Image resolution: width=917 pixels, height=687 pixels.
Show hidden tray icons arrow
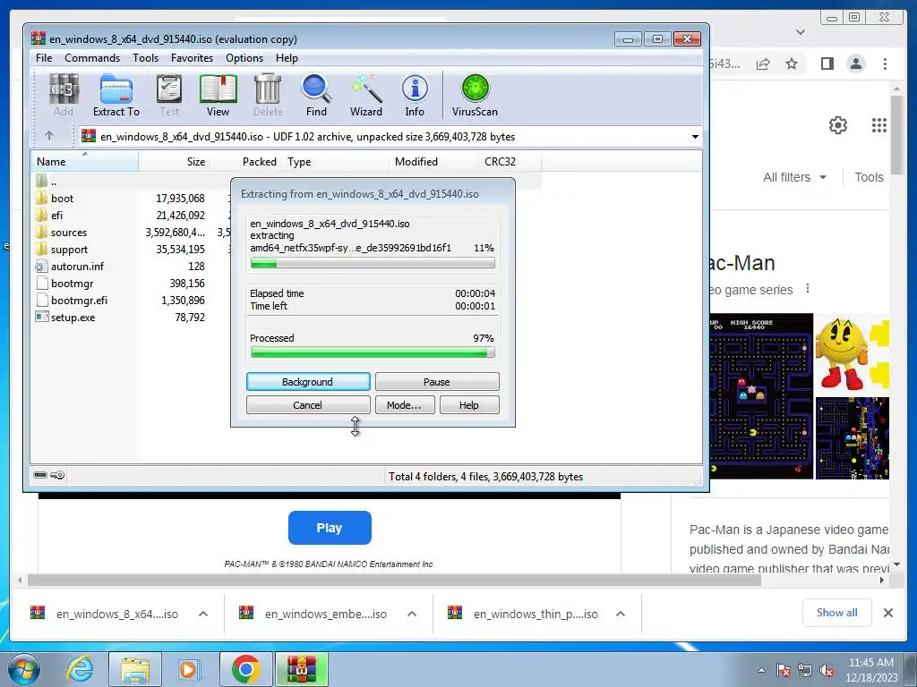(x=761, y=671)
